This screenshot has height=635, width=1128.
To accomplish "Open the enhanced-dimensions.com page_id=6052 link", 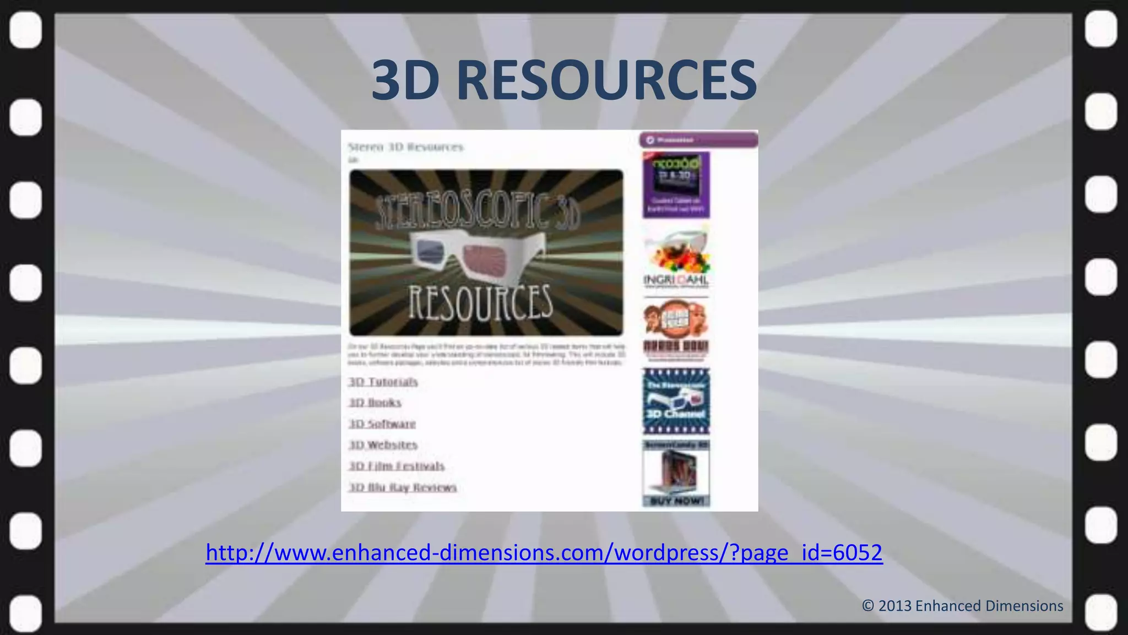I will pos(544,552).
